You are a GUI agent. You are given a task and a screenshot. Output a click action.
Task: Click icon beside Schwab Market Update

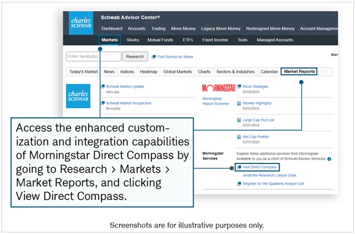tap(103, 86)
